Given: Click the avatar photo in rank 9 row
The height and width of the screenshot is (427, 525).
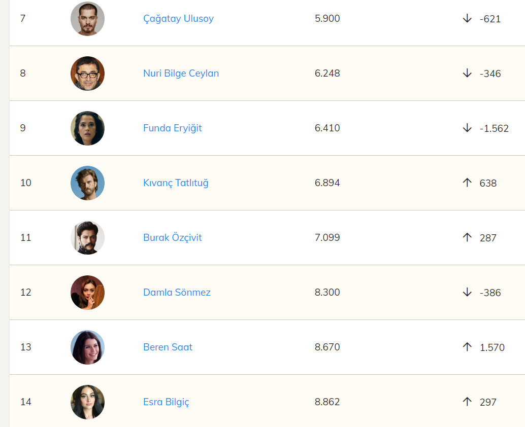Looking at the screenshot, I should (87, 128).
